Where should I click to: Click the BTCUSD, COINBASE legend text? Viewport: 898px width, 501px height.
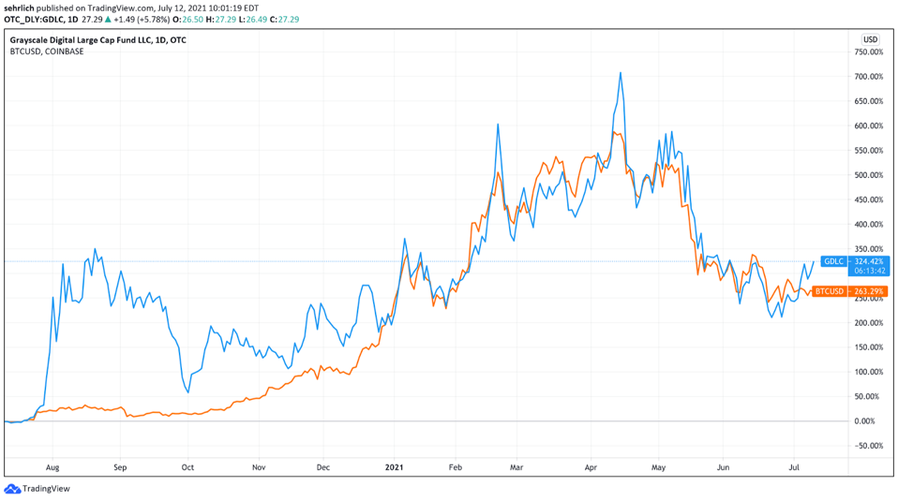(47, 52)
